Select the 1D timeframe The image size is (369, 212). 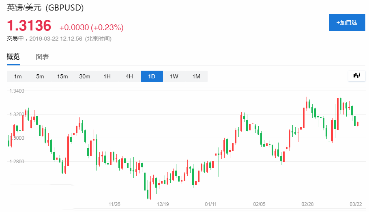coord(152,76)
